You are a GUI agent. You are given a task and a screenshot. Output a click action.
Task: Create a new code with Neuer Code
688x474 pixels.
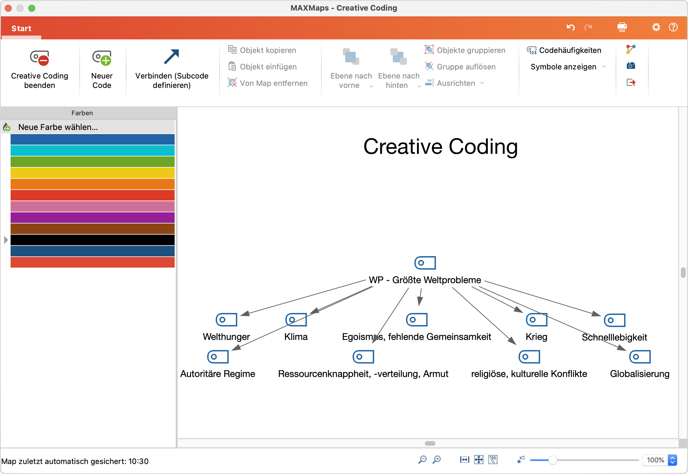pos(102,69)
